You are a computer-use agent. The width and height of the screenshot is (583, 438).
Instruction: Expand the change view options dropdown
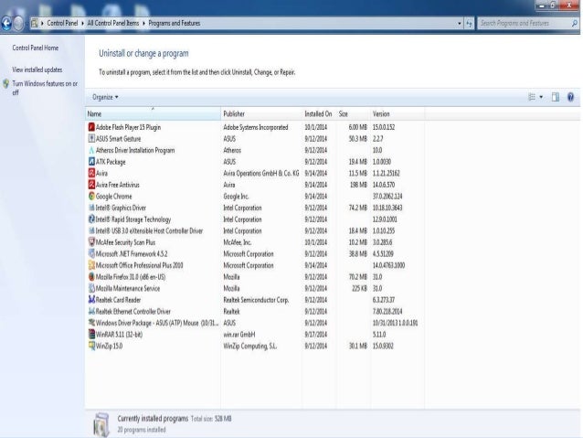pos(541,96)
